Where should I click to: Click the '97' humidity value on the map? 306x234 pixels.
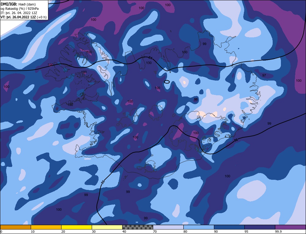point(264,75)
